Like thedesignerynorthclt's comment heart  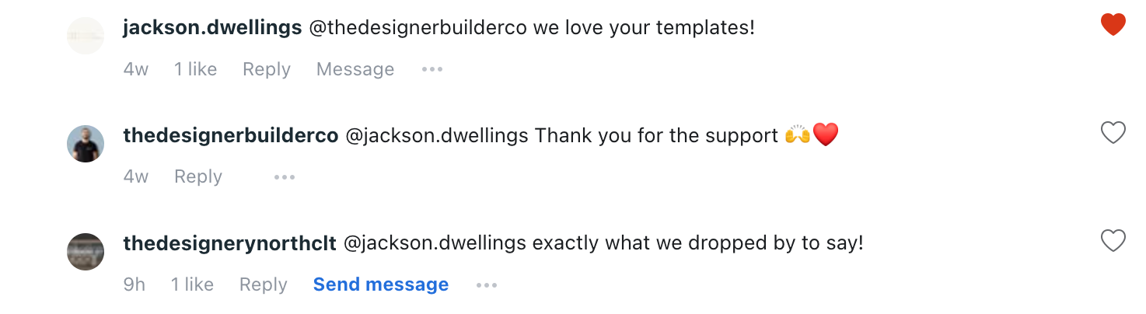pyautogui.click(x=1113, y=242)
